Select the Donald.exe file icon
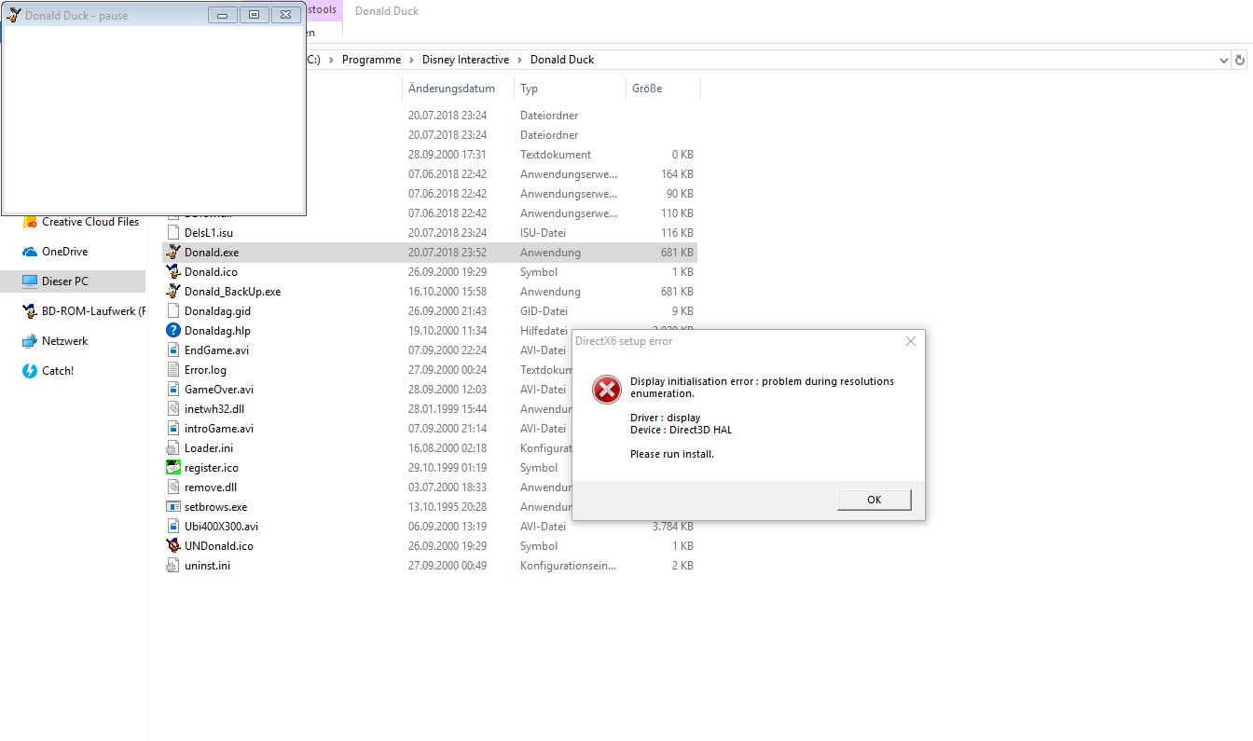 pos(172,253)
